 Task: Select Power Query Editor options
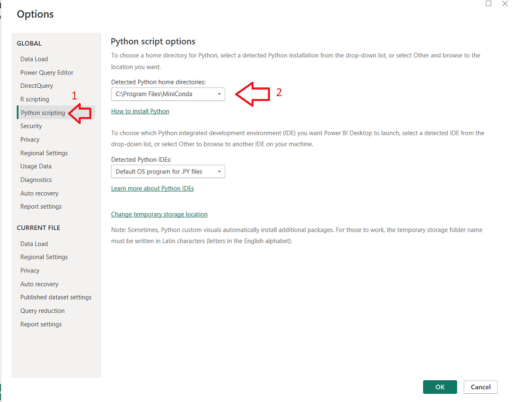coord(47,72)
